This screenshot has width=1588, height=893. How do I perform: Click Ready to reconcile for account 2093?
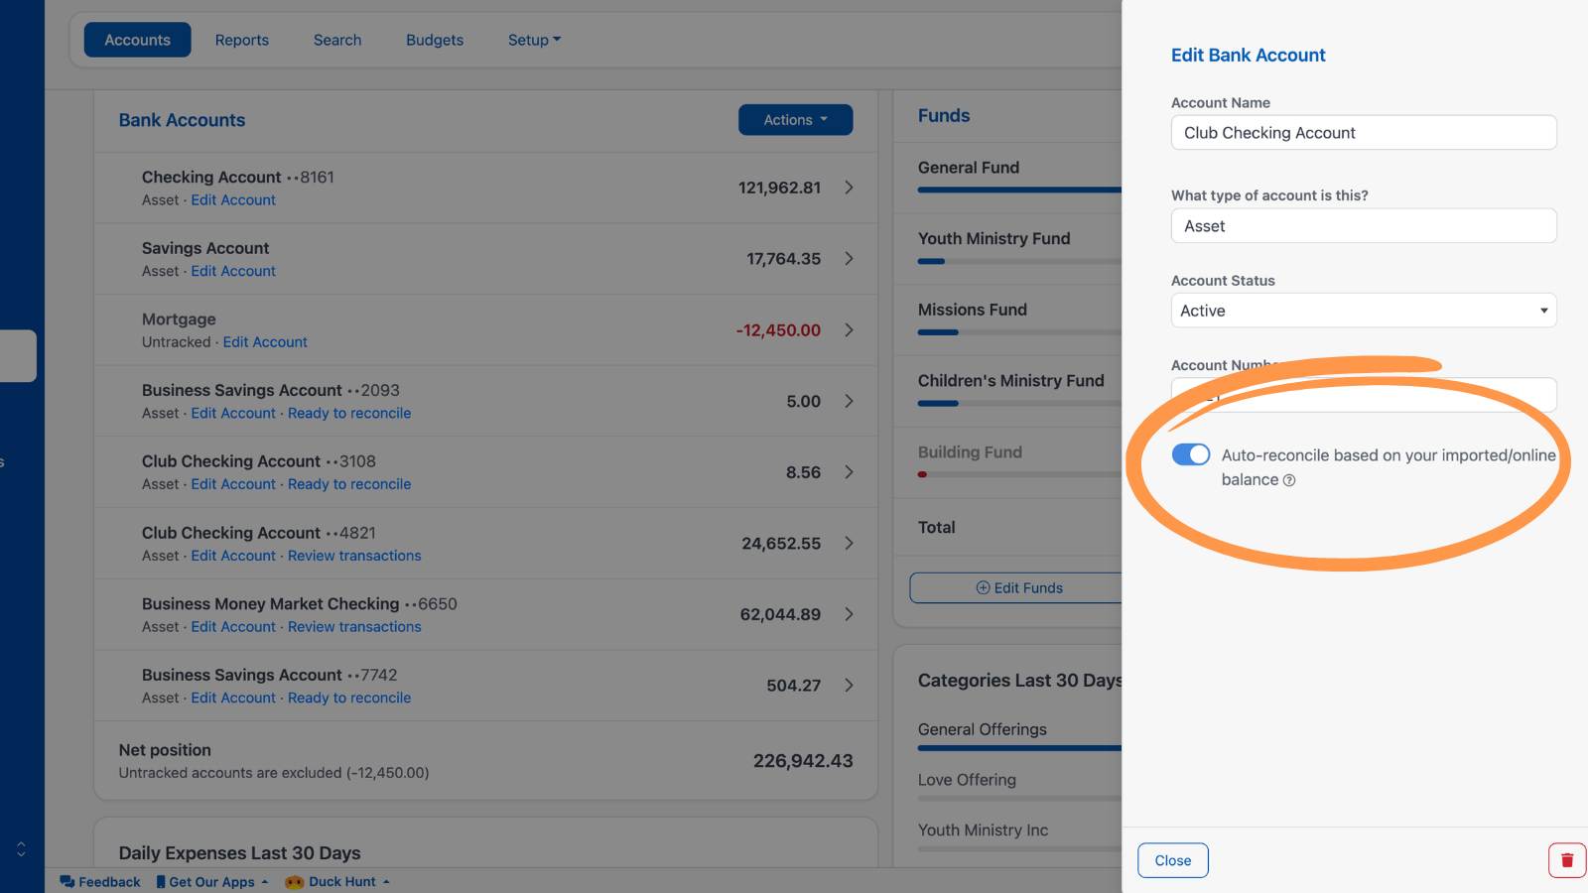[349, 414]
